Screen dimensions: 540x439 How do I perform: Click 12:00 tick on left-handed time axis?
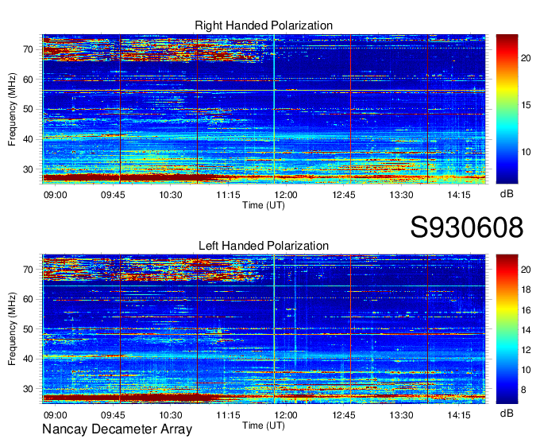coord(286,415)
